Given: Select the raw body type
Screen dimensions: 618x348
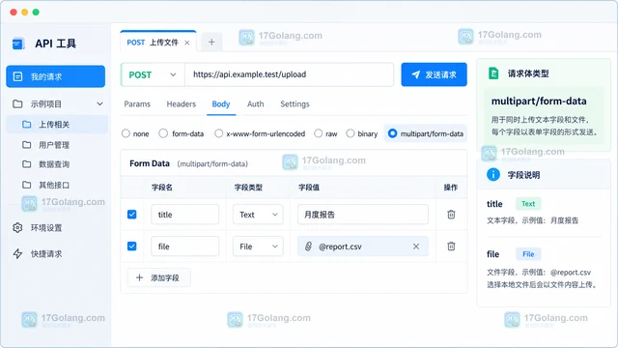Looking at the screenshot, I should [318, 133].
